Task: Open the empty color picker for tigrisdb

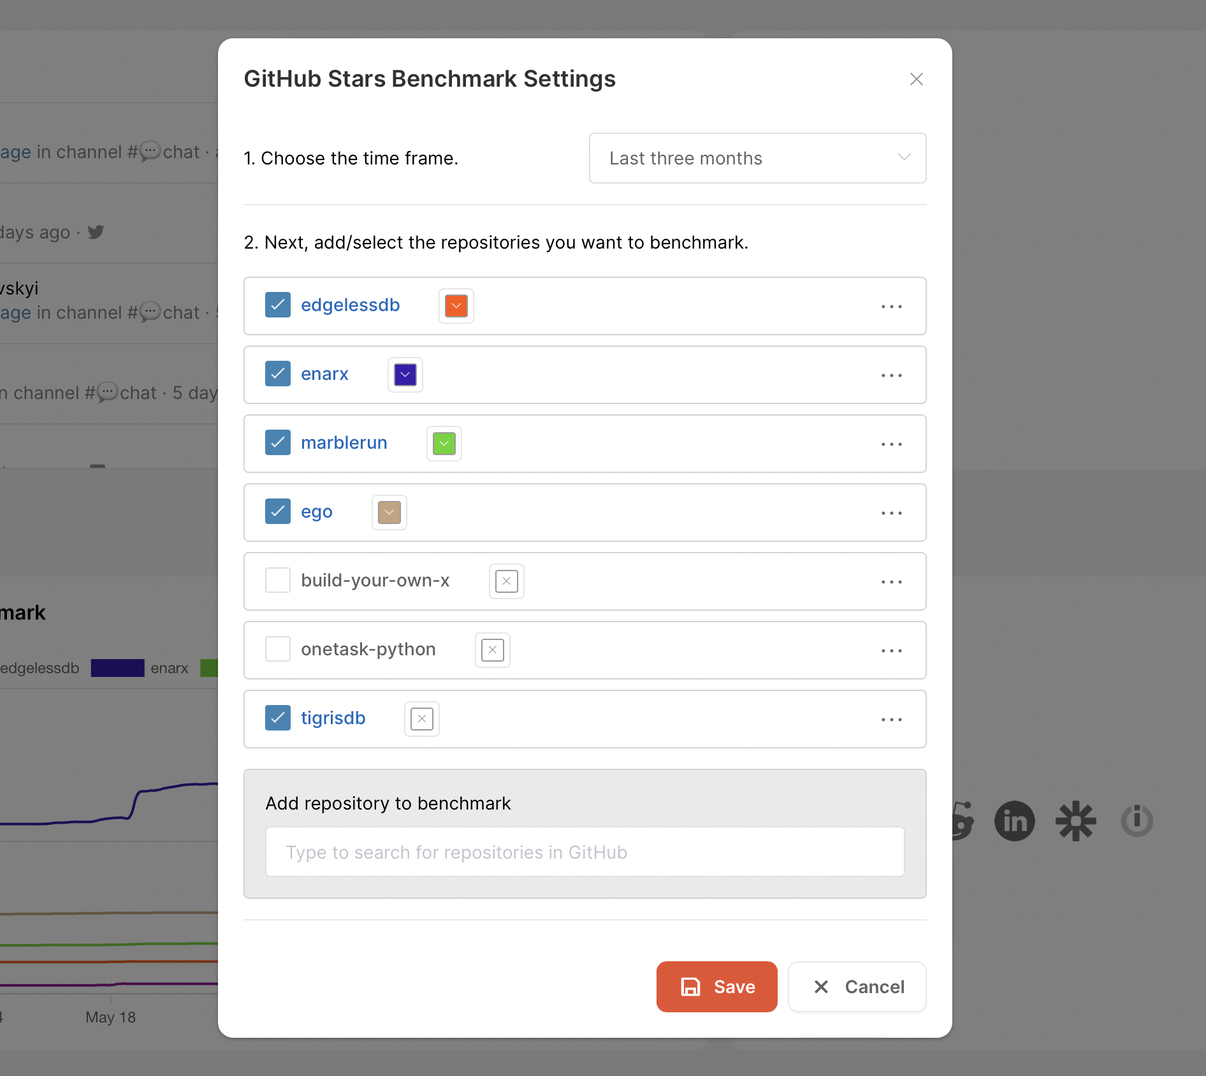Action: coord(422,719)
